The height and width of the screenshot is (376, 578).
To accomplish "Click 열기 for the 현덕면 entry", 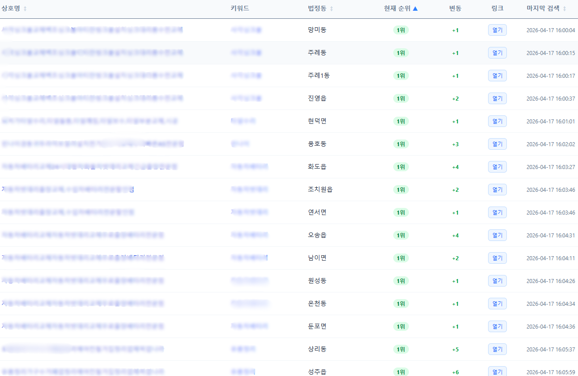I will tap(497, 121).
